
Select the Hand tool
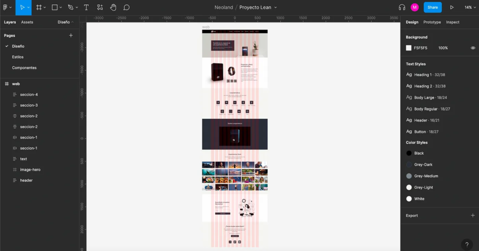pyautogui.click(x=113, y=7)
